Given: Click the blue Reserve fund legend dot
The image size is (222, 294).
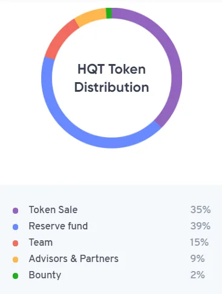Looking at the screenshot, I should [x=16, y=227].
